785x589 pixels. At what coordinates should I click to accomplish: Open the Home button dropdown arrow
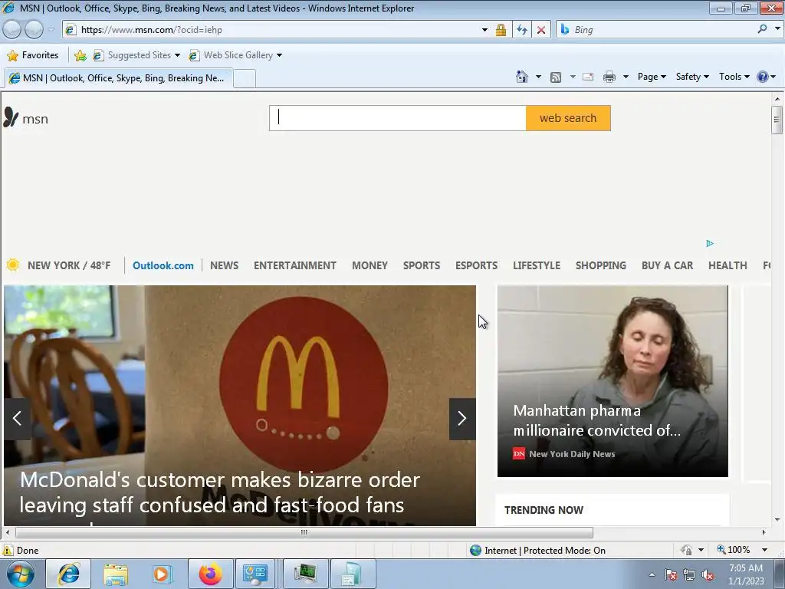coord(538,77)
